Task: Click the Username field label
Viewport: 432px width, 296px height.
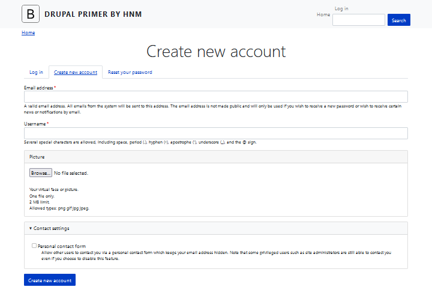Action: click(x=35, y=124)
